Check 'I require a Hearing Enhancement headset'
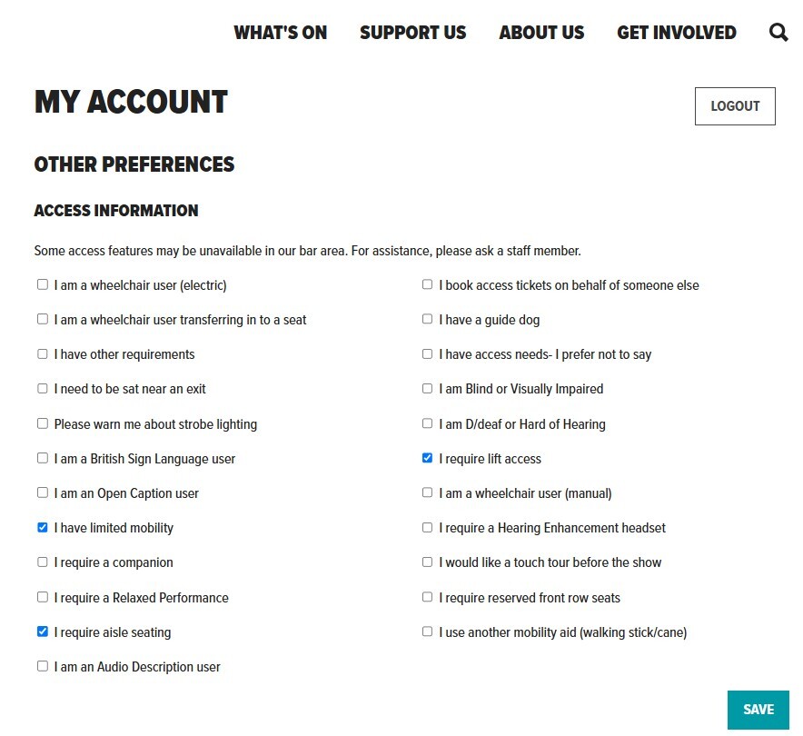This screenshot has height=736, width=803. point(427,526)
